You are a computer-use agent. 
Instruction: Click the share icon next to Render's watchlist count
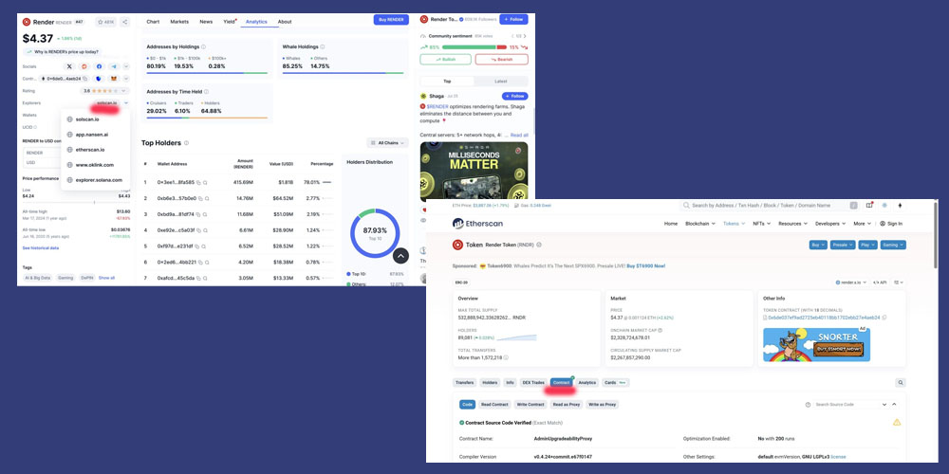pos(125,21)
